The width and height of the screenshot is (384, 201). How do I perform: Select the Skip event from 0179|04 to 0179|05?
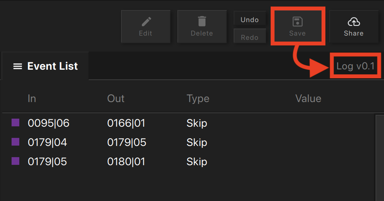click(189, 142)
